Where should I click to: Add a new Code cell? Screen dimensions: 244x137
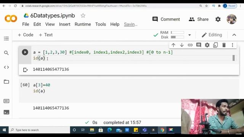26,35
